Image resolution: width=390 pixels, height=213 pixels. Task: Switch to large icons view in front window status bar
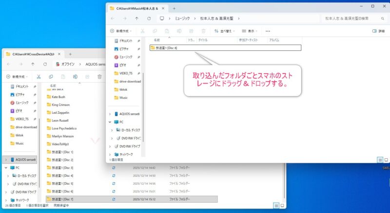point(387,160)
